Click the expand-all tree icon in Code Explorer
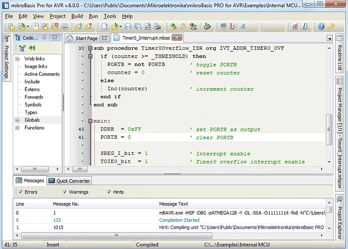The height and width of the screenshot is (249, 348). (x=22, y=48)
